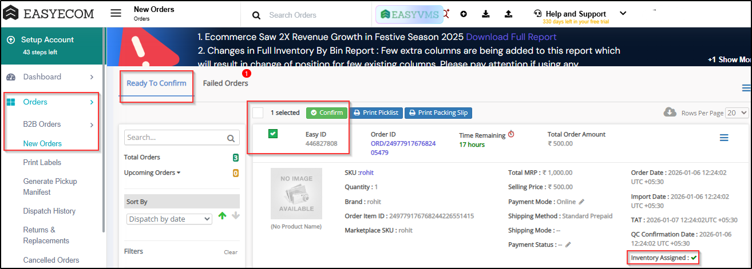Screen dimensions: 752x269
Task: Switch to the Failed Orders tab
Action: 225,83
